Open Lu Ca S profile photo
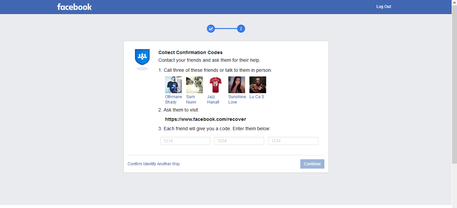This screenshot has width=457, height=208. [258, 85]
